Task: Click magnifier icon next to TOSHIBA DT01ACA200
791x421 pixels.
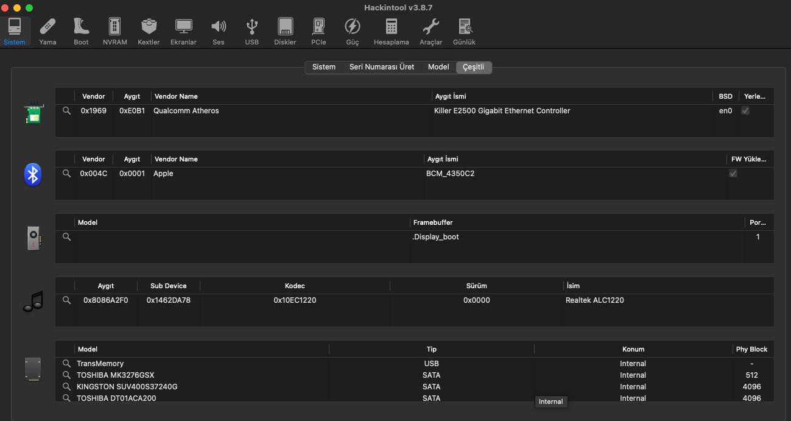Action: [x=66, y=398]
